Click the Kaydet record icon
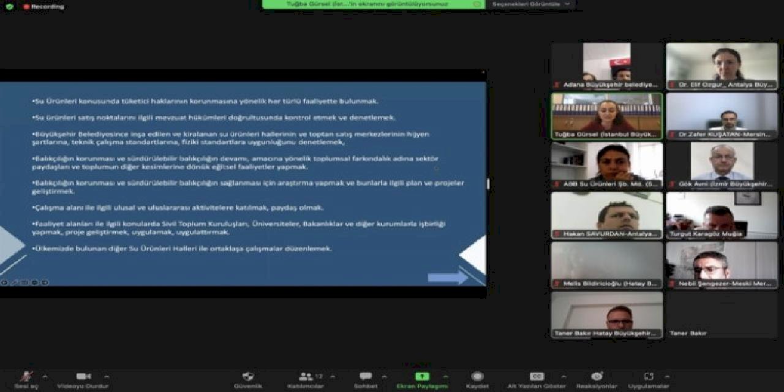 coord(477,377)
